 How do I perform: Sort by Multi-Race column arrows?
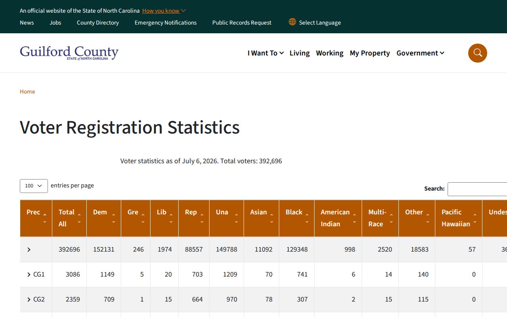(391, 218)
